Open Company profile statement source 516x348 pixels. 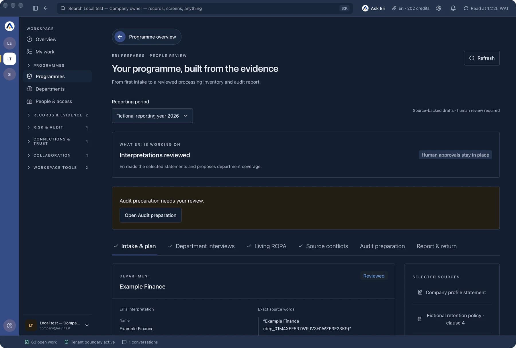(452, 292)
